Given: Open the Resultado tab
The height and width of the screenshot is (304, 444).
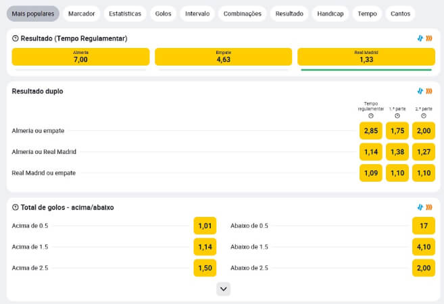Looking at the screenshot, I should (x=289, y=14).
